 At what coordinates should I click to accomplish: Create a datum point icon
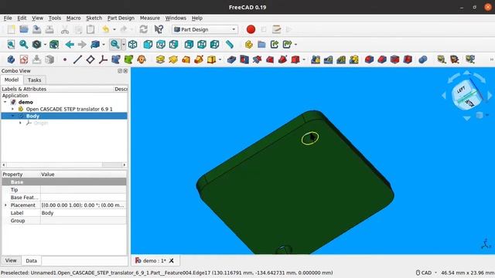pos(65,59)
